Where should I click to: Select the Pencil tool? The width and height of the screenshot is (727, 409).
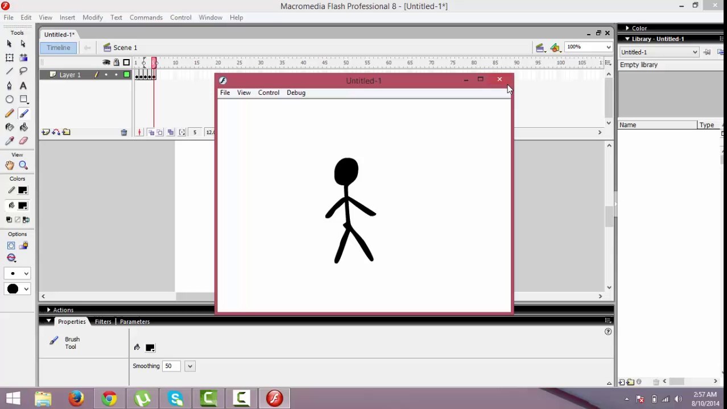point(10,114)
